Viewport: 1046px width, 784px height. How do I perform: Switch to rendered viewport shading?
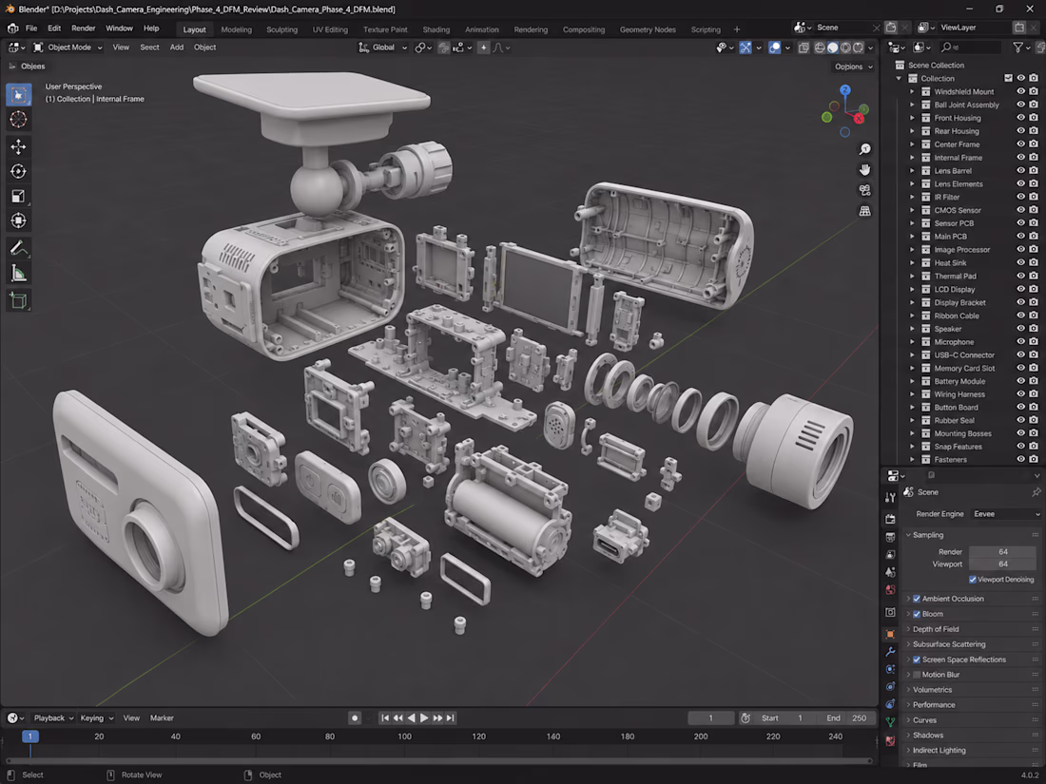click(858, 48)
